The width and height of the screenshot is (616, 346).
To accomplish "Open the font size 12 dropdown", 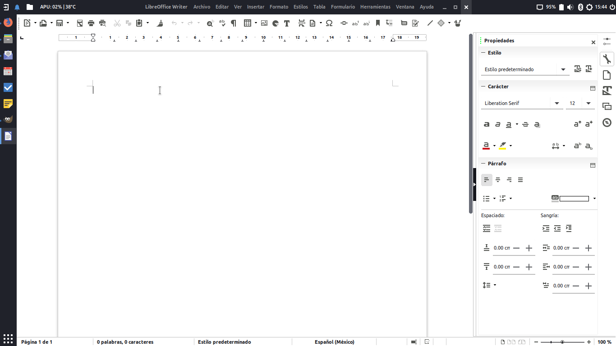I will click(588, 103).
